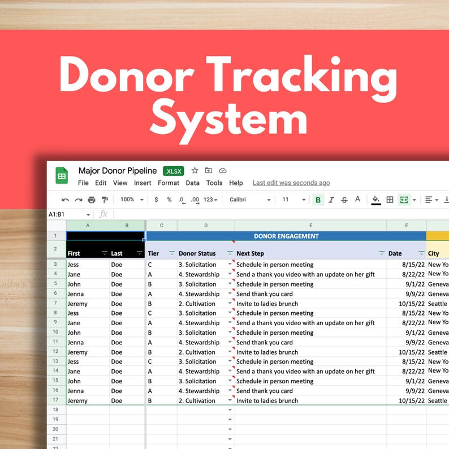Open the Date column filter icon
This screenshot has width=449, height=449.
(x=421, y=253)
